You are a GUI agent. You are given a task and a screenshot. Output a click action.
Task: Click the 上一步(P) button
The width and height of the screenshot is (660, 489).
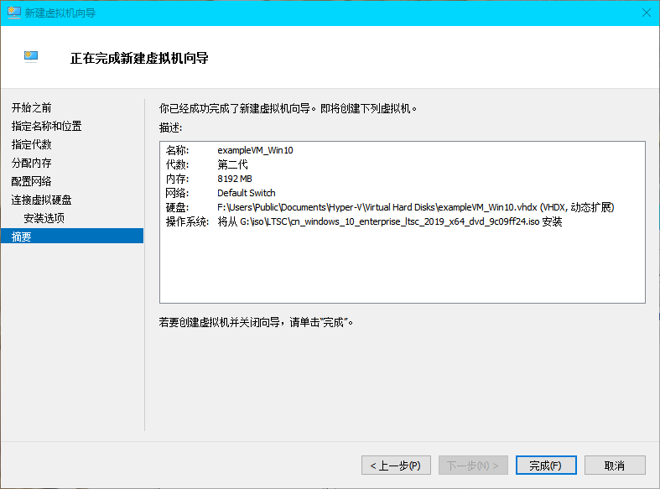[x=396, y=466]
